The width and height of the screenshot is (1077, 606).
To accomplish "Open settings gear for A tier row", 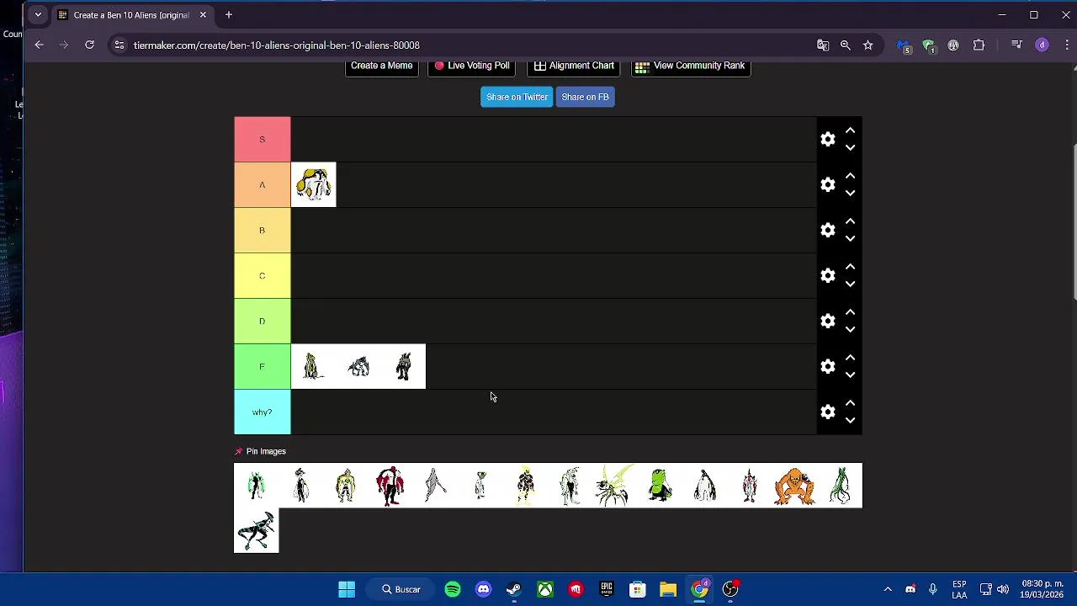I will tap(828, 184).
